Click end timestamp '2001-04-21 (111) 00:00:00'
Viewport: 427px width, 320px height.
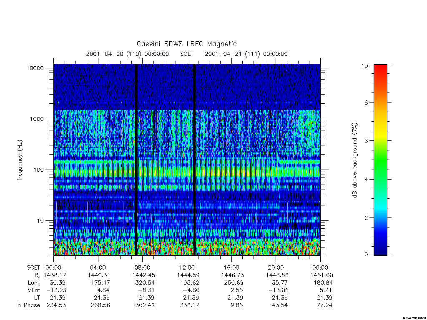(246, 54)
